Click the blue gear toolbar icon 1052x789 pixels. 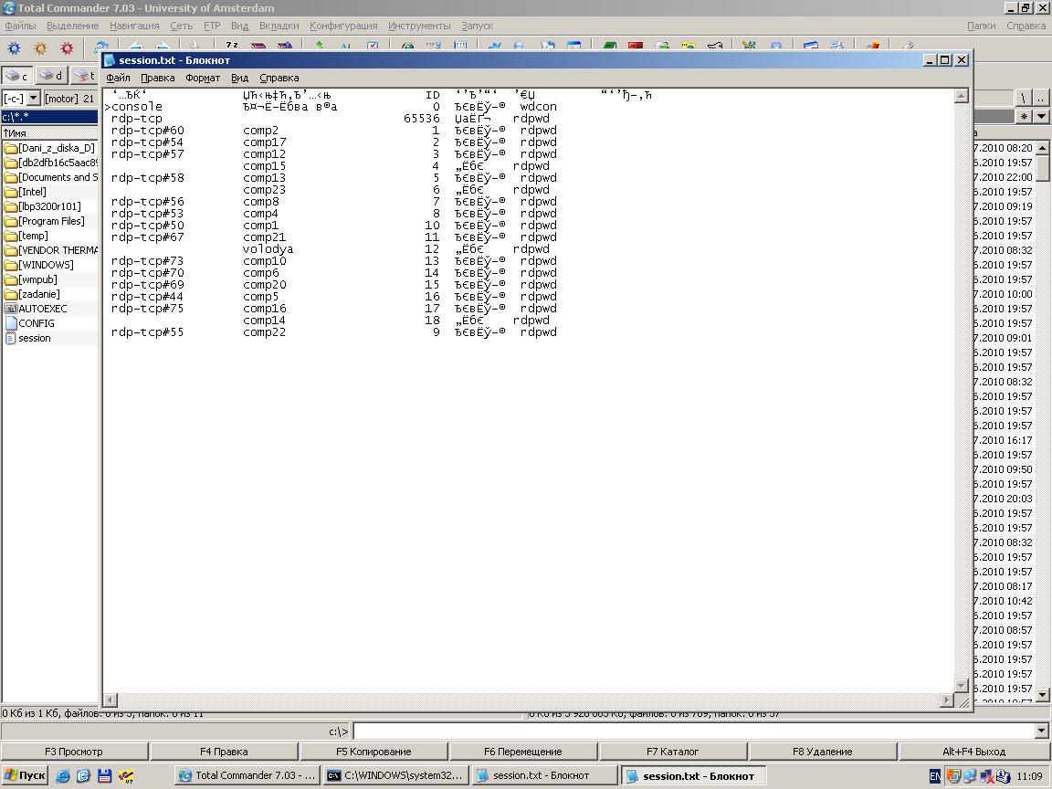14,48
